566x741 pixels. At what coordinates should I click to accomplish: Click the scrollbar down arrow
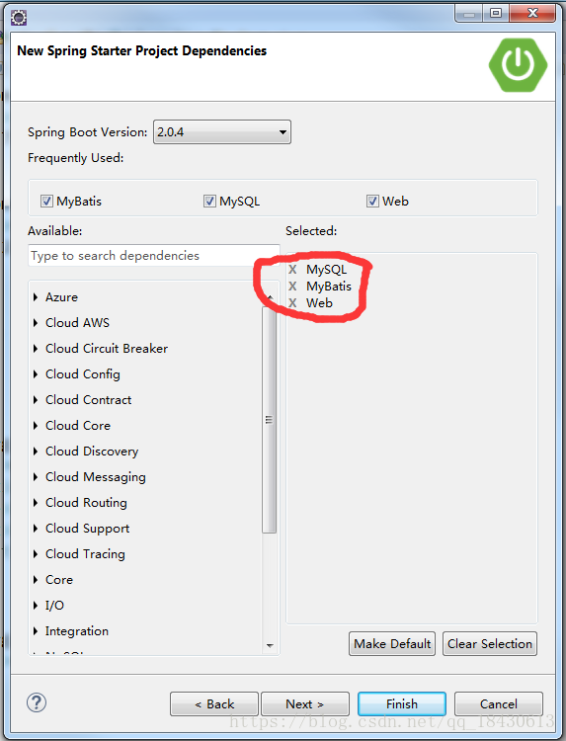click(270, 645)
